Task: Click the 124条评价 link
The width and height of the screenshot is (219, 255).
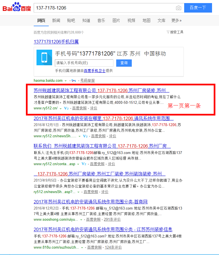Action: 113,247
